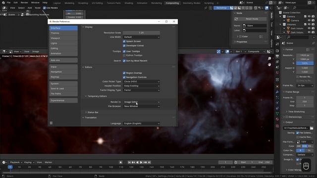
Task: Click the Backdrop button in node editor
Action: (x=221, y=8)
